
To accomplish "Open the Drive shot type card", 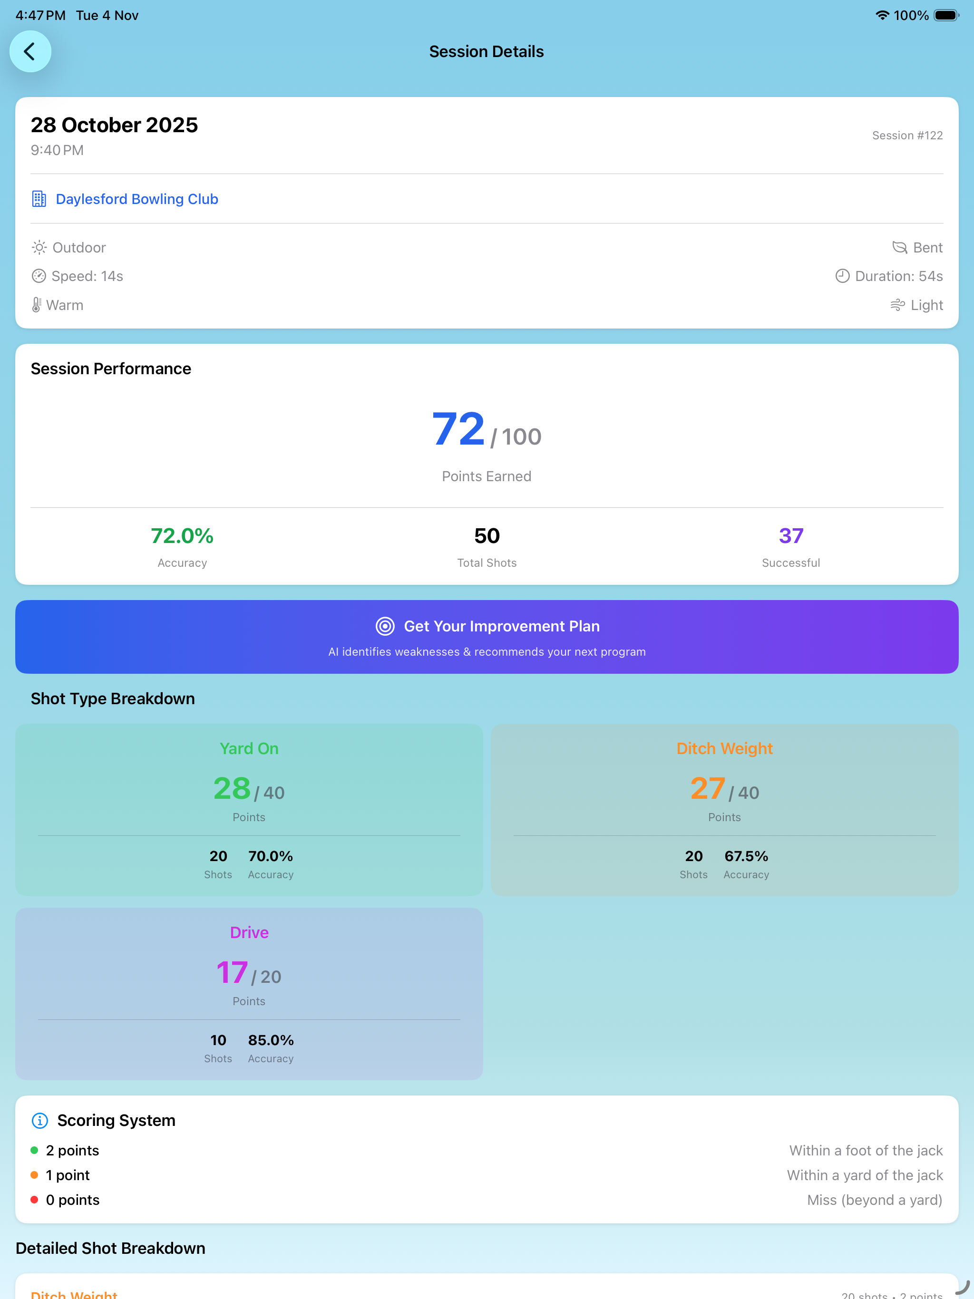I will 249,994.
